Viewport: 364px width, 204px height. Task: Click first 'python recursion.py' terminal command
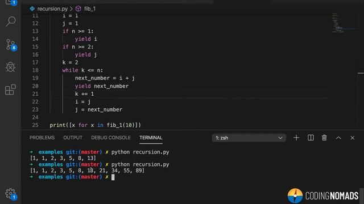140,152
